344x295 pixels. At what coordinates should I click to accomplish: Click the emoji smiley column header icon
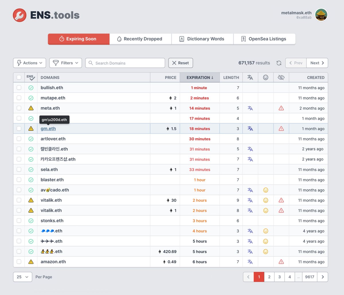click(266, 77)
